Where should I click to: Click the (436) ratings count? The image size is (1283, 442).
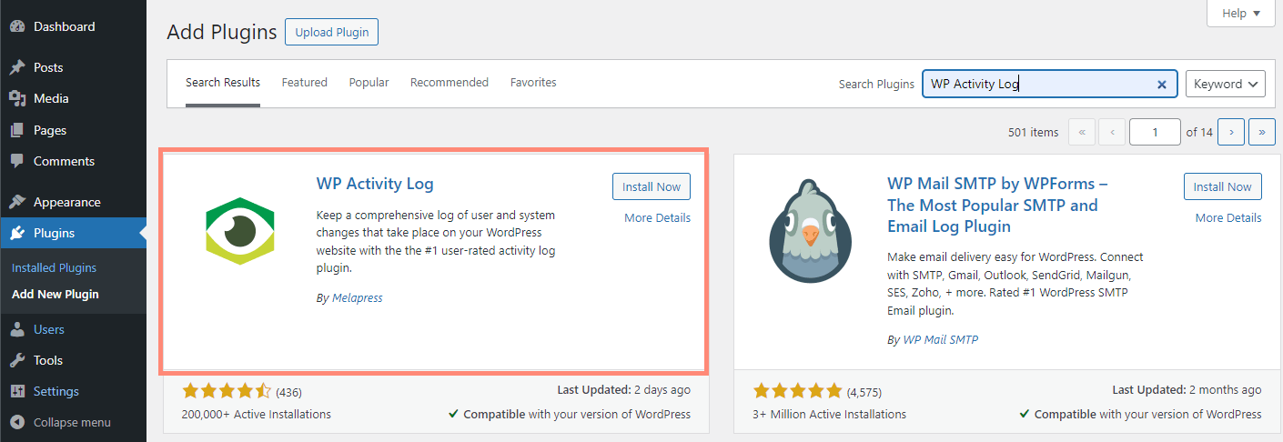(288, 393)
